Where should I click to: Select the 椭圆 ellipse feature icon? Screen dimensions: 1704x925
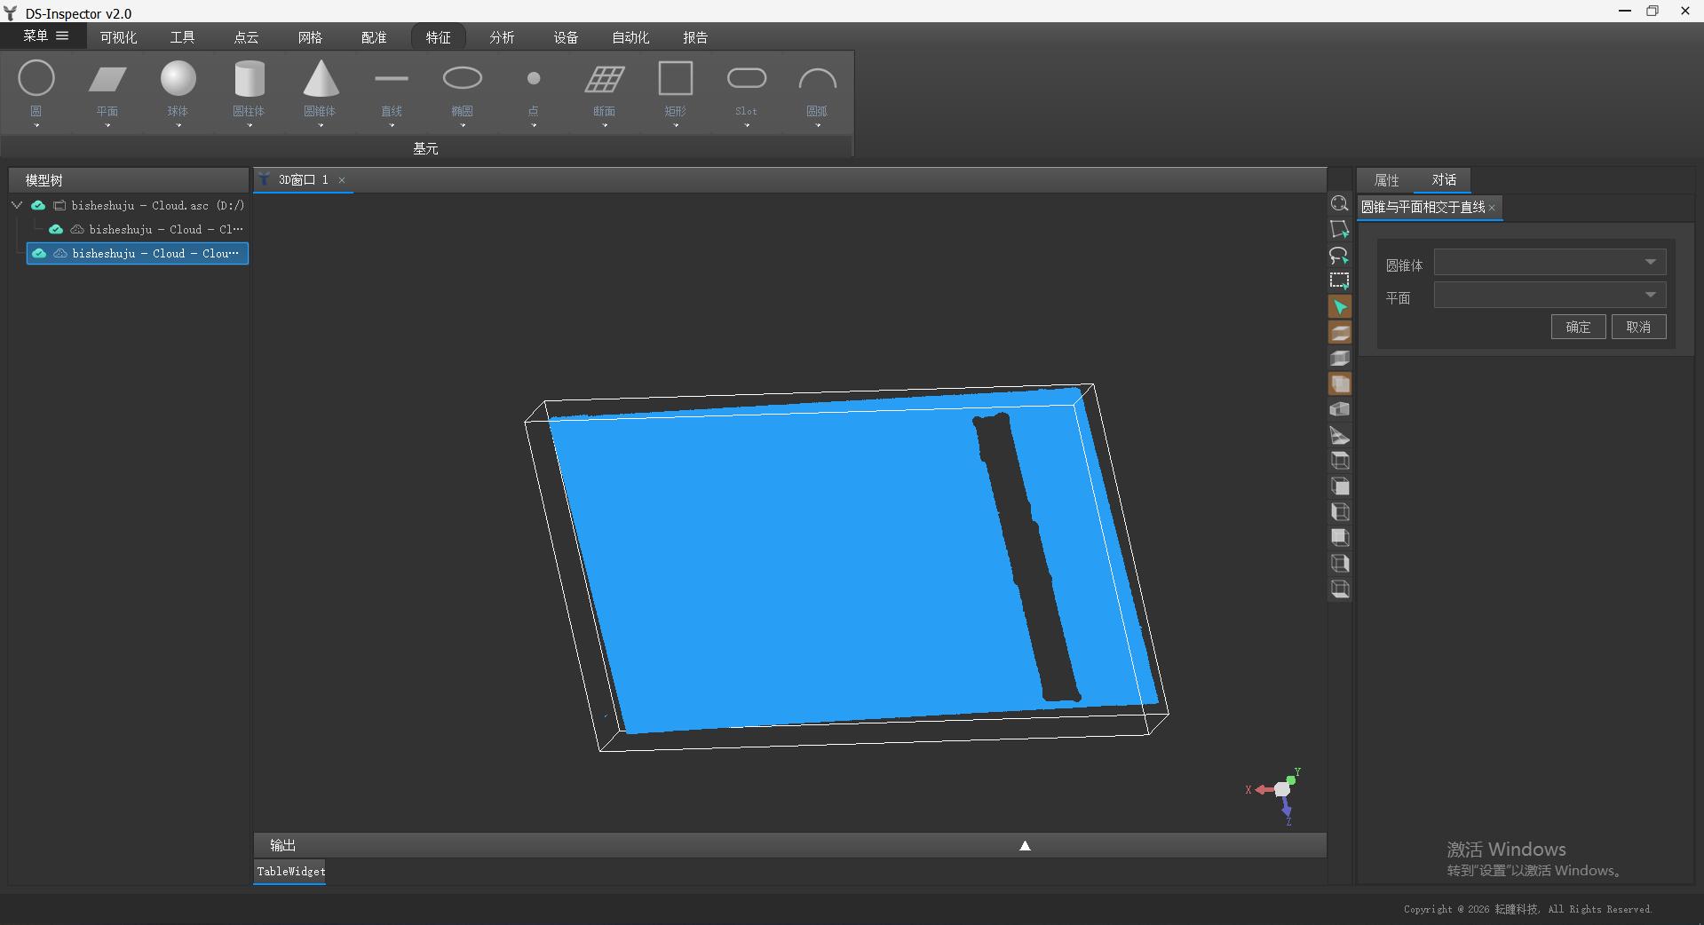coord(463,78)
